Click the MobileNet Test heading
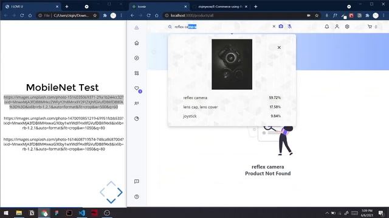 62,87
